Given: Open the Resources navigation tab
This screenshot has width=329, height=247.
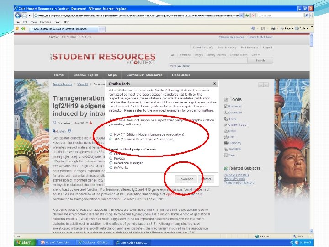Looking at the screenshot, I should pos(181,75).
